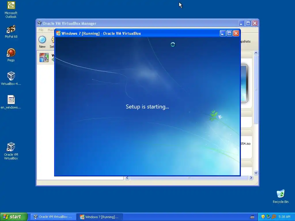Click the VirtualBox Manager title bar icon
This screenshot has width=295, height=221.
[39, 23]
